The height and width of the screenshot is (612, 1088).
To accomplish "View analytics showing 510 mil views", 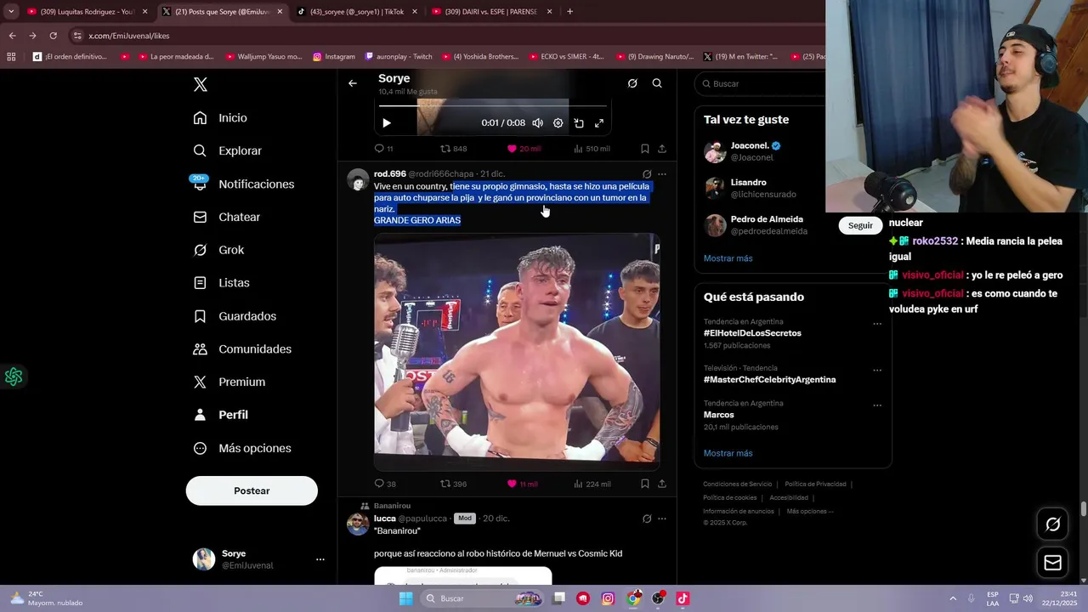I will pyautogui.click(x=592, y=149).
